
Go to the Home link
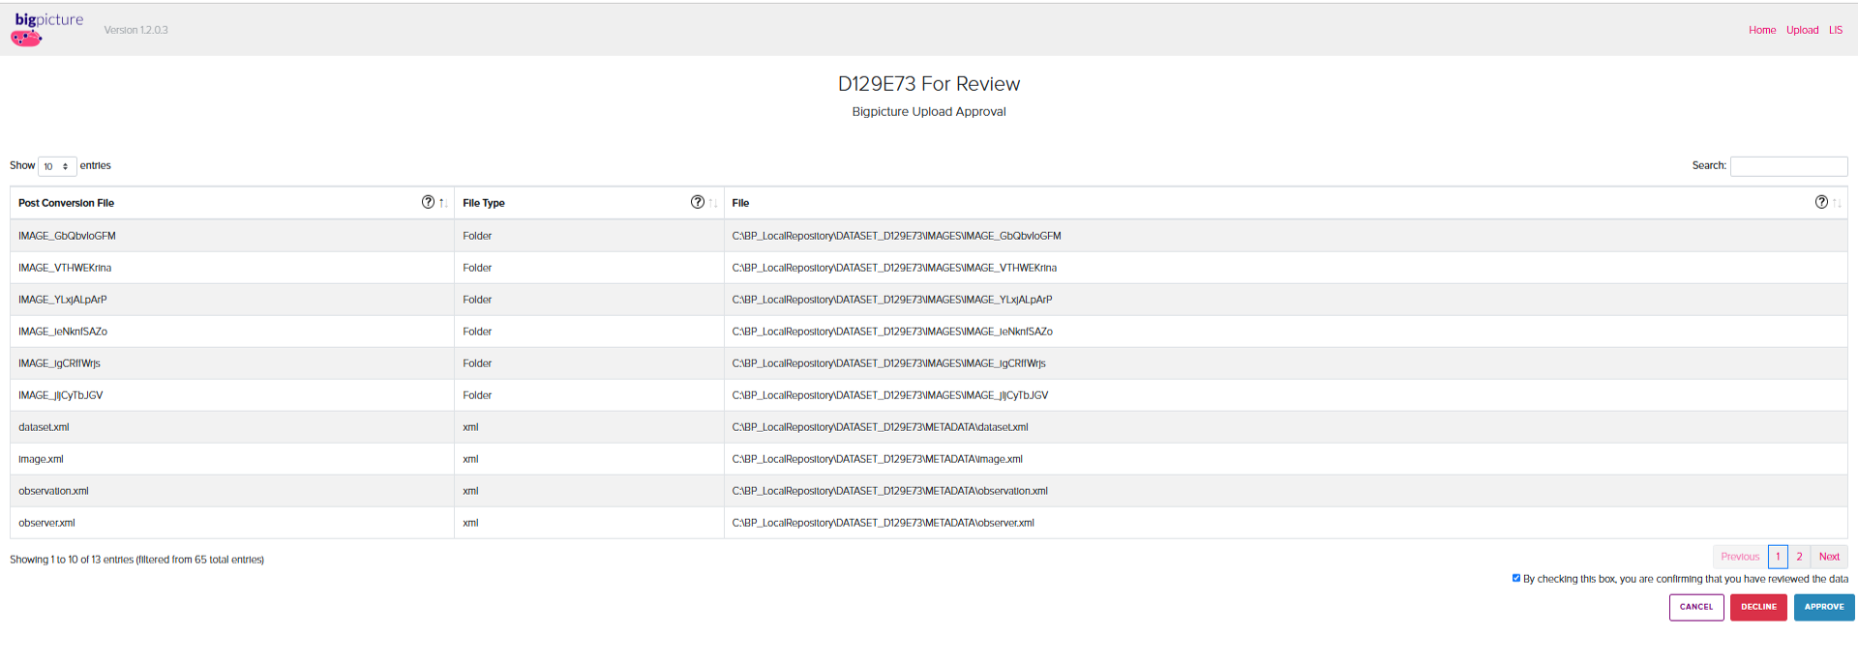1762,30
